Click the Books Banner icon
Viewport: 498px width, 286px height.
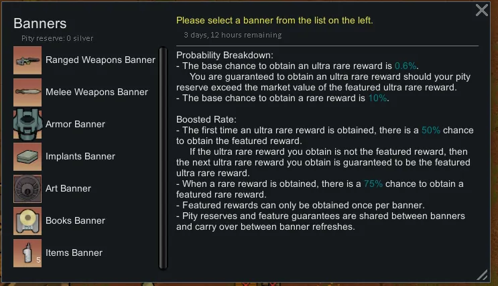tap(27, 221)
